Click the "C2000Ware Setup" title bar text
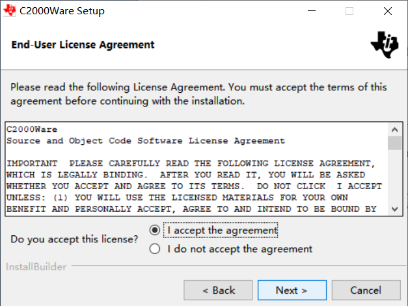This screenshot has height=306, width=408. [x=62, y=11]
